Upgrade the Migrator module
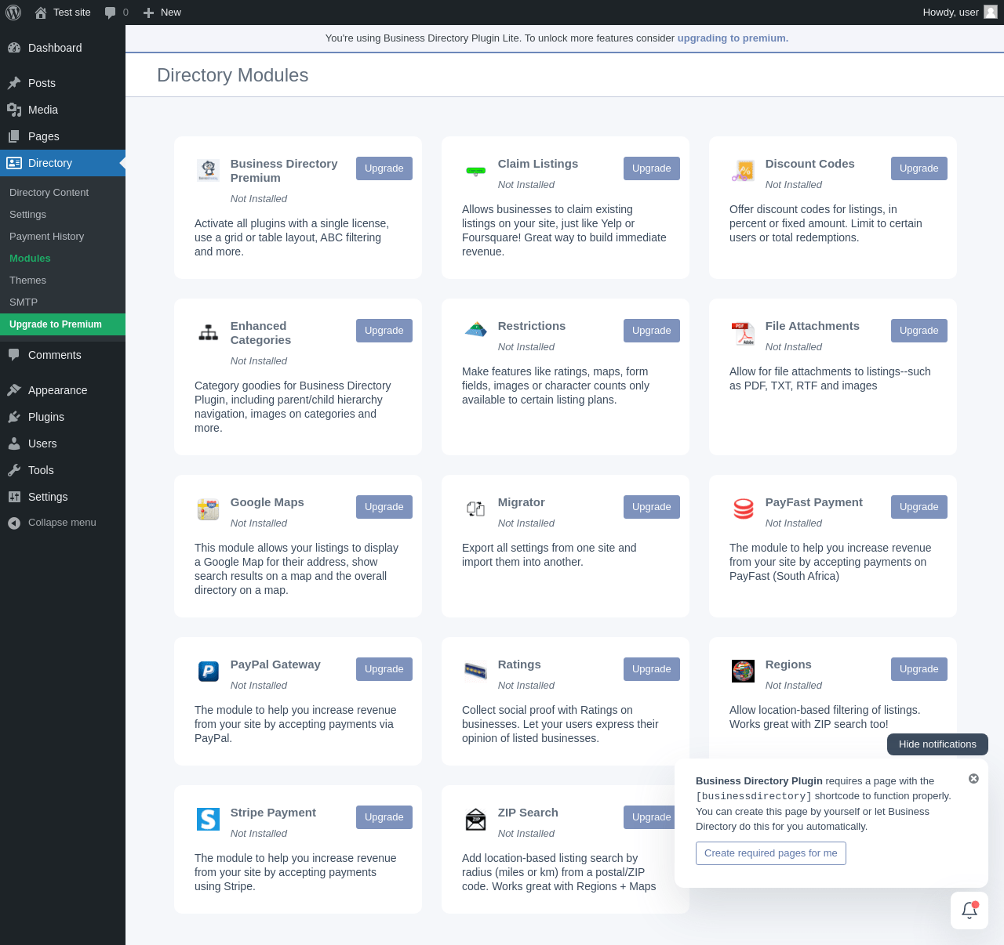The height and width of the screenshot is (945, 1004). point(652,507)
